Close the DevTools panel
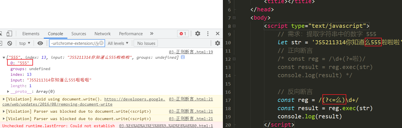The width and height of the screenshot is (402, 128). (217, 33)
